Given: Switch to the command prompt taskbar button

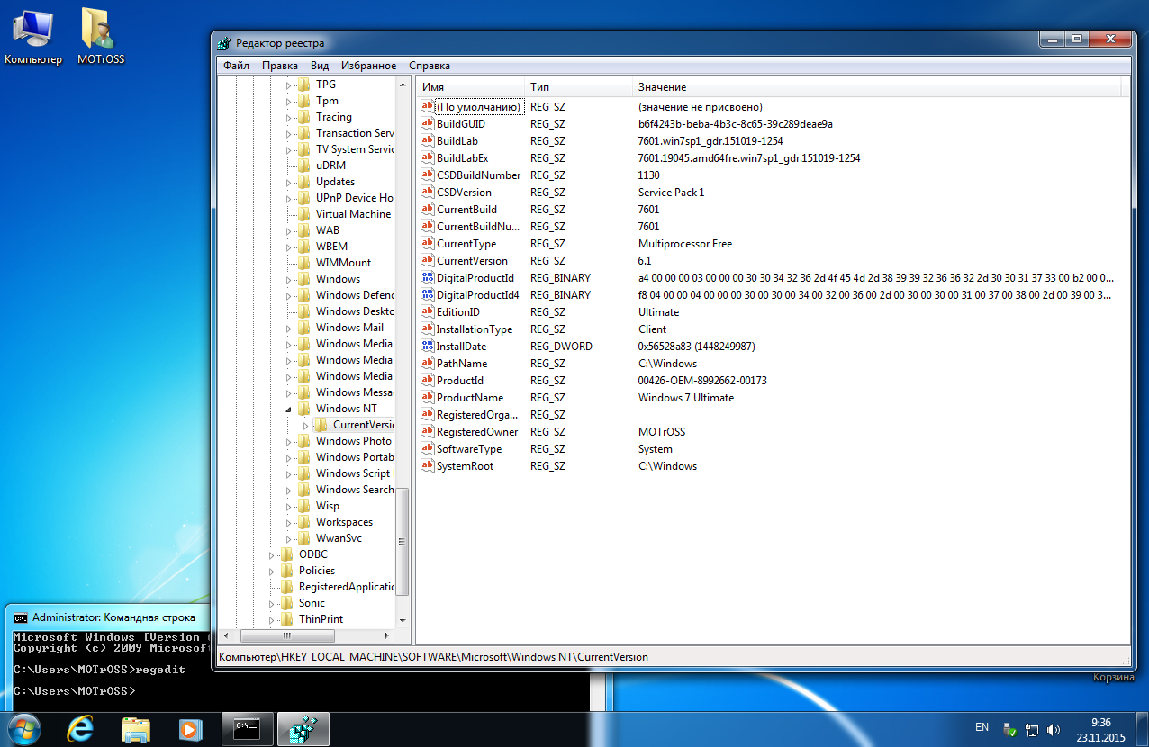Looking at the screenshot, I should pyautogui.click(x=247, y=728).
